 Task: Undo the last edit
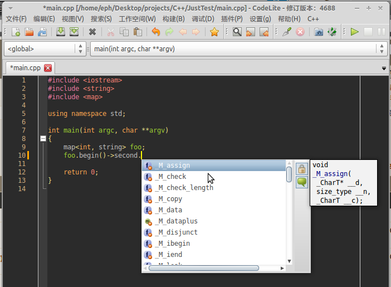156,32
